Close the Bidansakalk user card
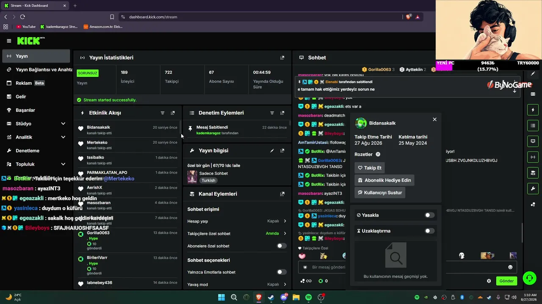This screenshot has width=542, height=304. (x=434, y=119)
